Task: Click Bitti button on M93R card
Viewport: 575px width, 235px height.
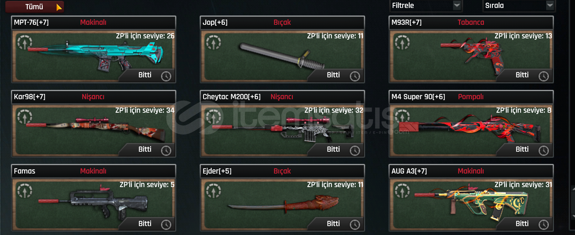Action: click(x=522, y=75)
